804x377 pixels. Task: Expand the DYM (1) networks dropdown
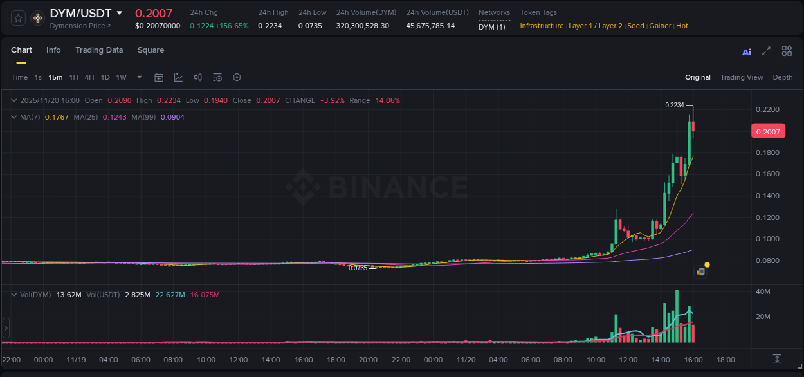494,26
